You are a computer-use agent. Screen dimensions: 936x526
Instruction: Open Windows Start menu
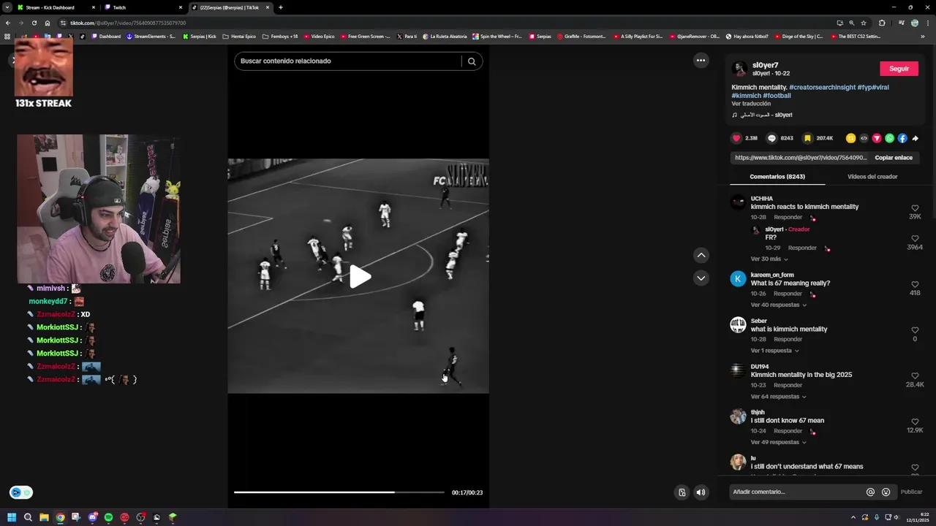[12, 517]
